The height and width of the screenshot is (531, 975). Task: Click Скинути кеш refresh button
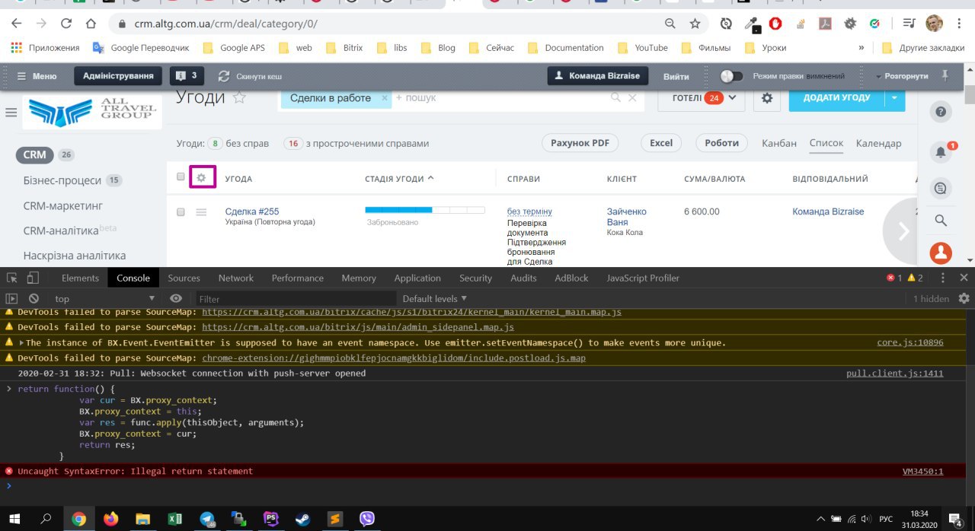coord(250,76)
